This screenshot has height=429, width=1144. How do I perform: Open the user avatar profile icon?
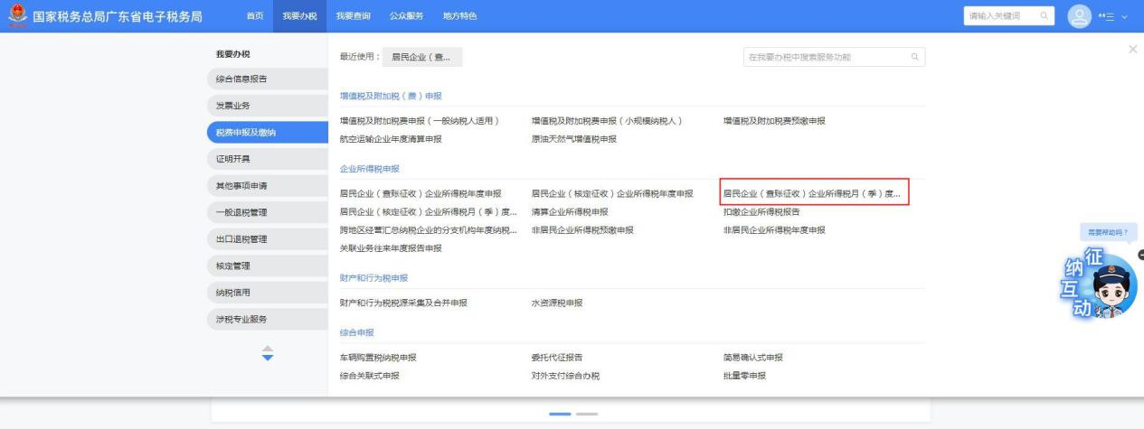click(x=1081, y=16)
